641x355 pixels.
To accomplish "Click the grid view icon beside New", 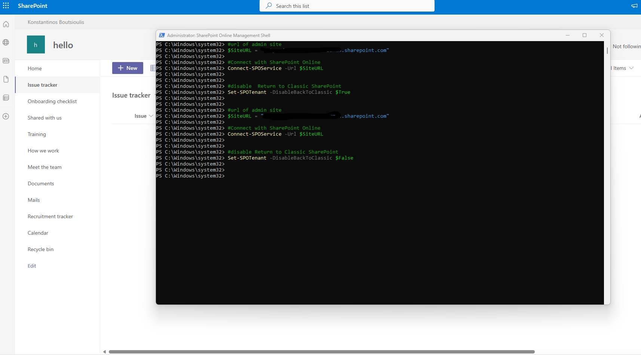I will [153, 68].
